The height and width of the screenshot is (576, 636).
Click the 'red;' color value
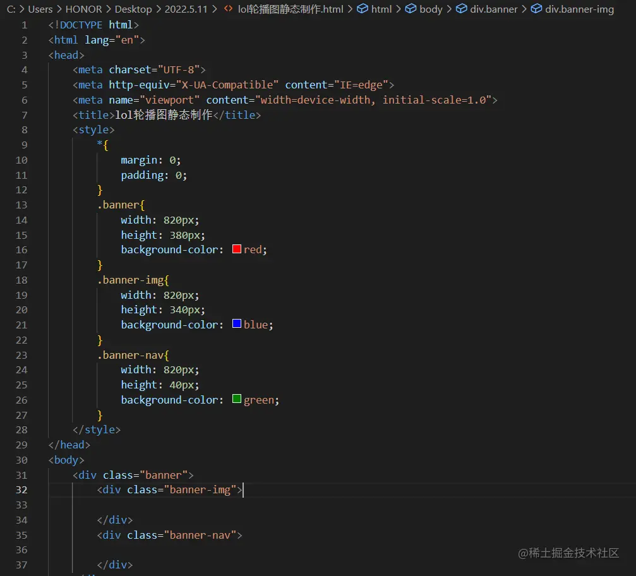pos(256,250)
